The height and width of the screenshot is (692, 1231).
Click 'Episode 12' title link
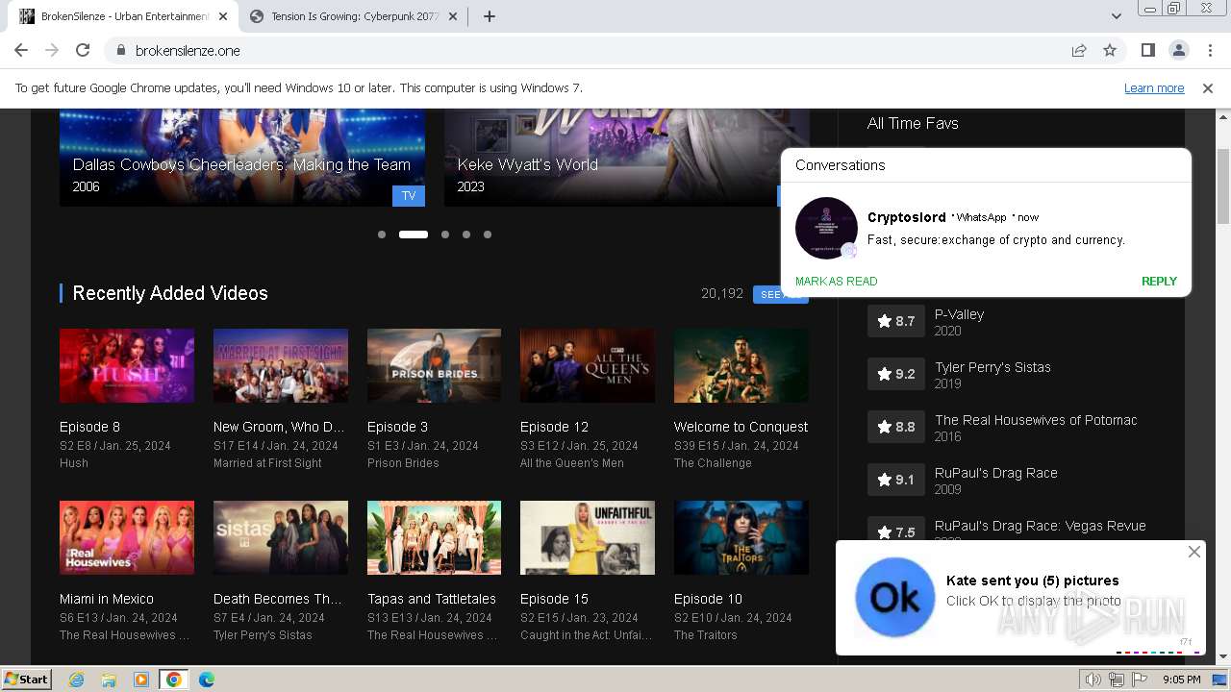pos(554,427)
